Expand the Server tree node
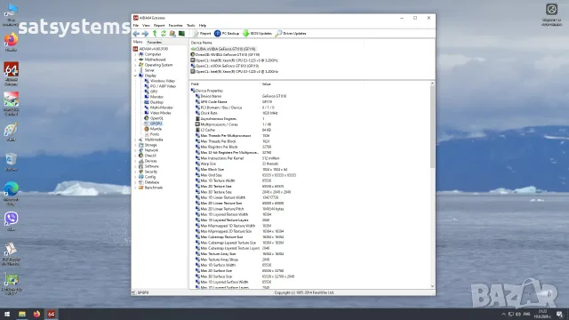The height and width of the screenshot is (320, 569). coord(136,70)
